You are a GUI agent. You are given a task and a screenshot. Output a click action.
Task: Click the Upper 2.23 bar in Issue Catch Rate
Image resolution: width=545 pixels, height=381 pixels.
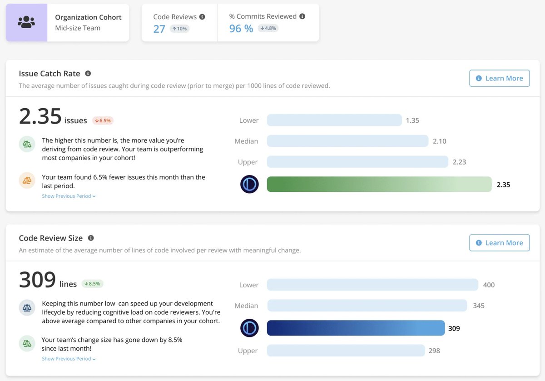pyautogui.click(x=357, y=162)
